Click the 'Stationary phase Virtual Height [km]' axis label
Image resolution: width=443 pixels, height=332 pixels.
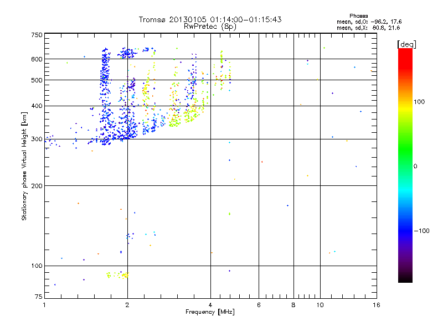24,166
